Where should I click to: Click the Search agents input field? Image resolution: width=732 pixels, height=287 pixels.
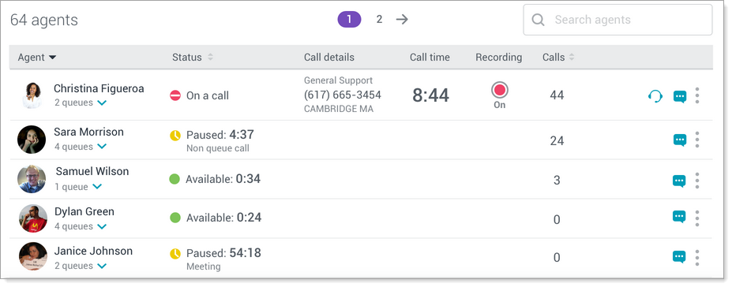tap(618, 20)
